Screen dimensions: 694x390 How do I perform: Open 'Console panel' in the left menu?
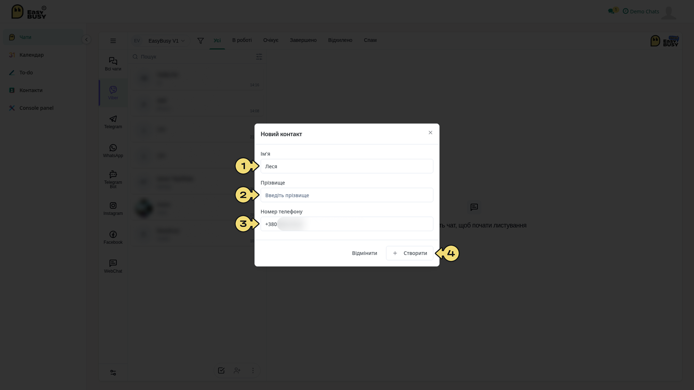pos(43,108)
